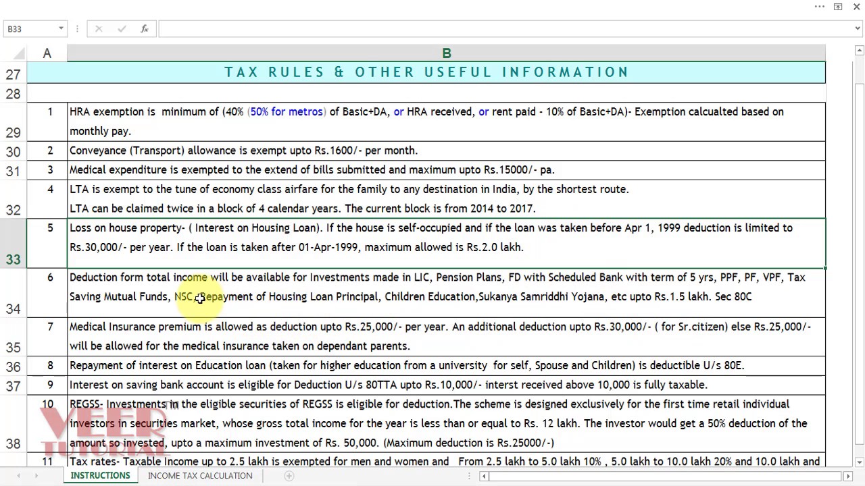Switch to INCOME TAX CALCULATION sheet tab

(x=200, y=476)
